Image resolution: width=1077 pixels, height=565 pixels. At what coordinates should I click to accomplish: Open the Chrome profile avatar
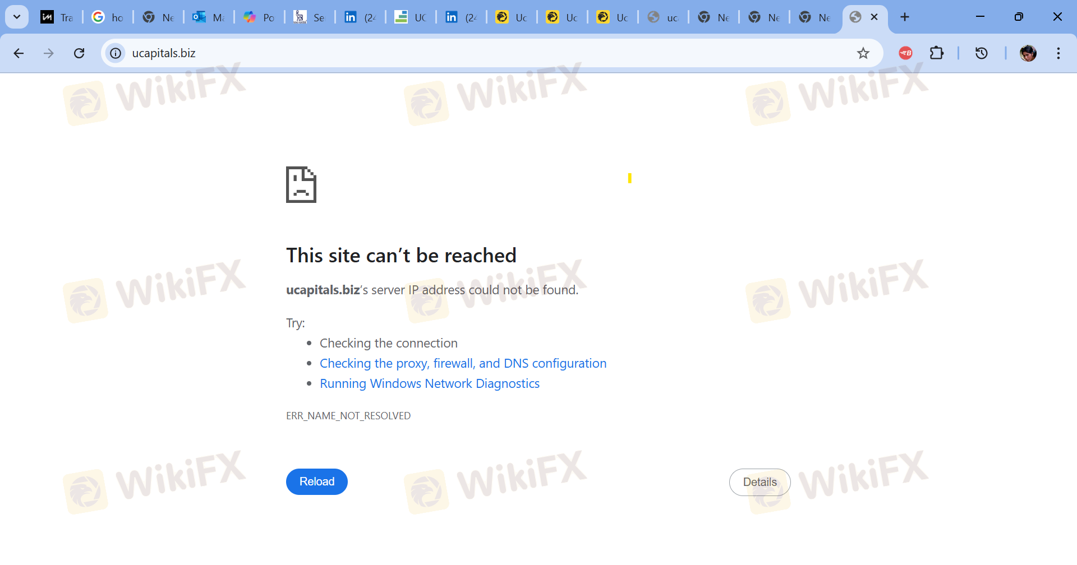tap(1028, 53)
